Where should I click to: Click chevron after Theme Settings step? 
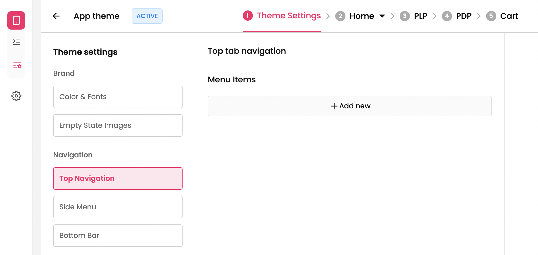[328, 16]
